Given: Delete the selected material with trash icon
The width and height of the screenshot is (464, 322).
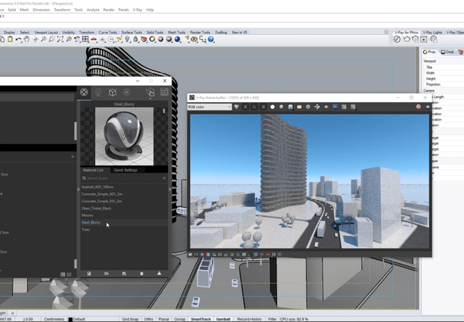Looking at the screenshot, I should [142, 273].
